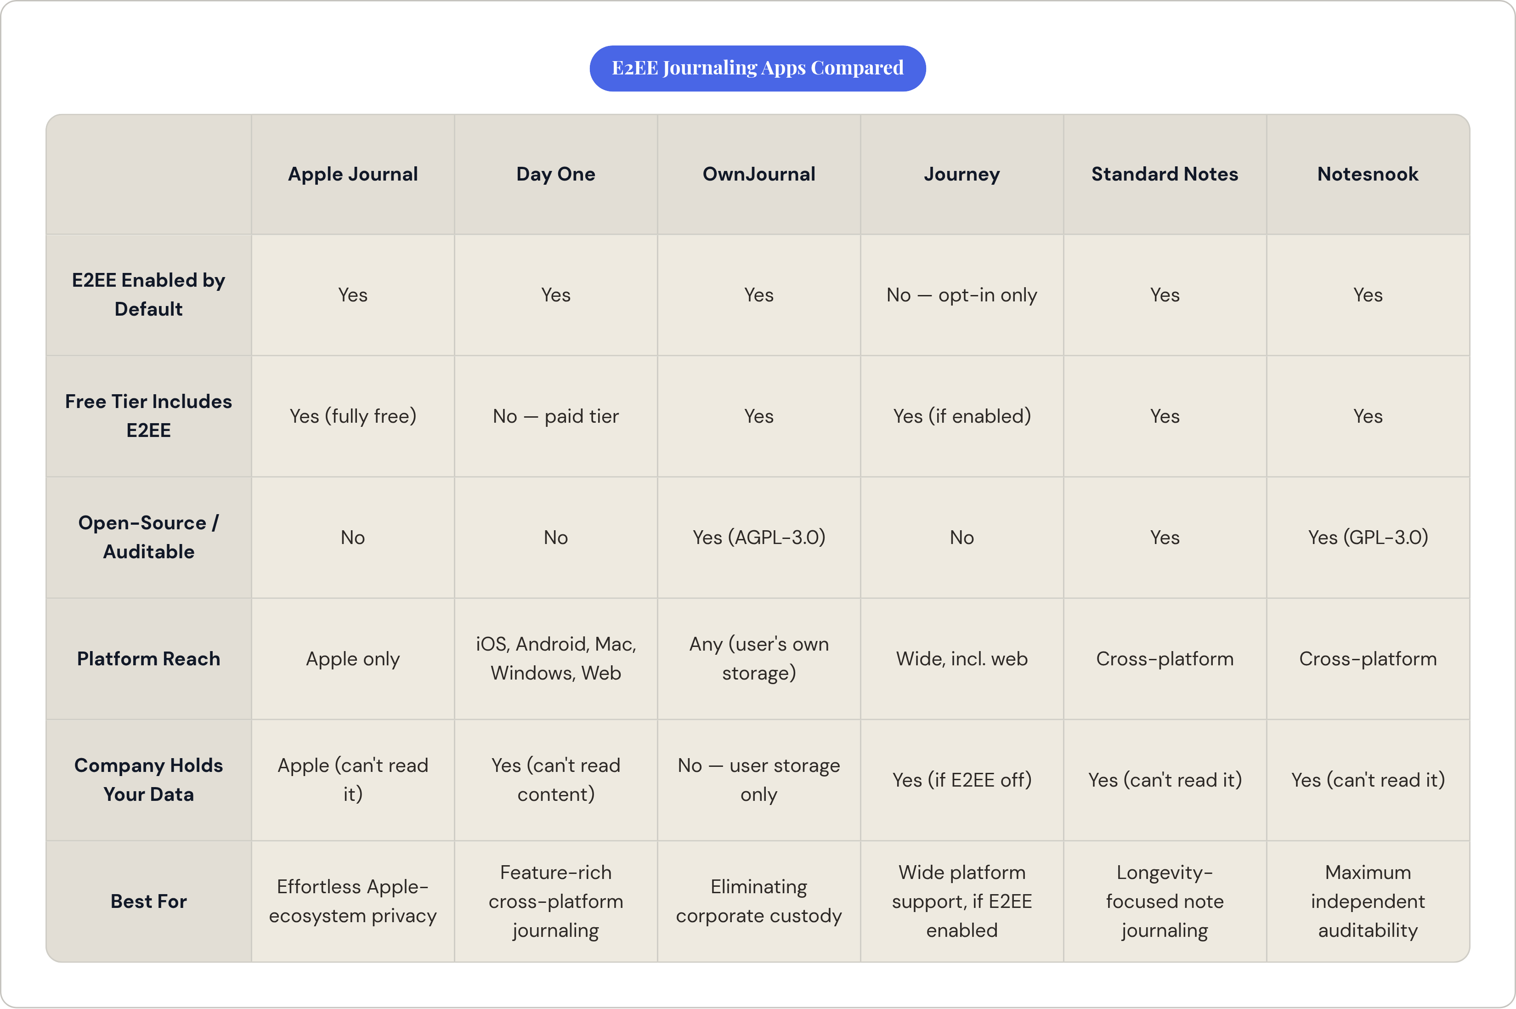1516x1009 pixels.
Task: Click E2EE default 'Yes' under Apple Journal
Action: [352, 295]
